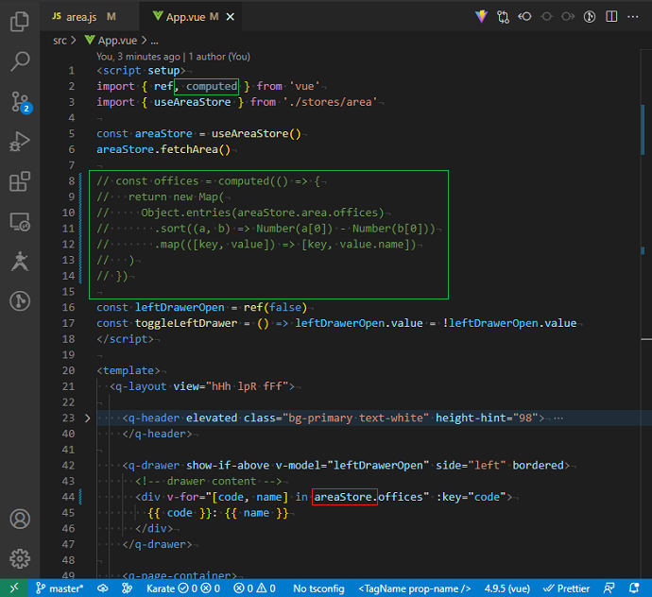Open More Actions ellipsis in editor toolbar
652x597 pixels.
click(x=632, y=17)
